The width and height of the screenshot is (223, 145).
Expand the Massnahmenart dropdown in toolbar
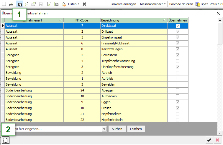pyautogui.click(x=153, y=4)
